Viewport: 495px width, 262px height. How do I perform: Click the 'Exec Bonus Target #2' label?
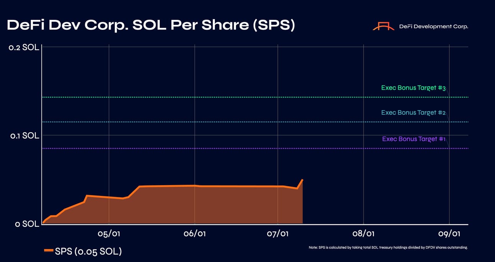tap(413, 113)
